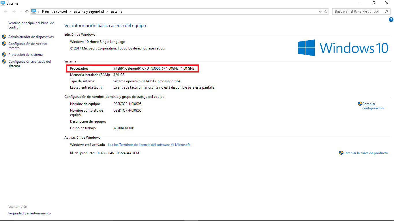Image resolution: width=394 pixels, height=221 pixels.
Task: Click the La entrada táctil o manuscrita text
Action: click(164, 87)
